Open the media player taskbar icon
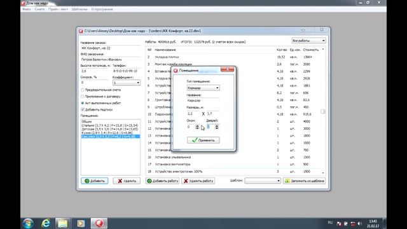 81,223
